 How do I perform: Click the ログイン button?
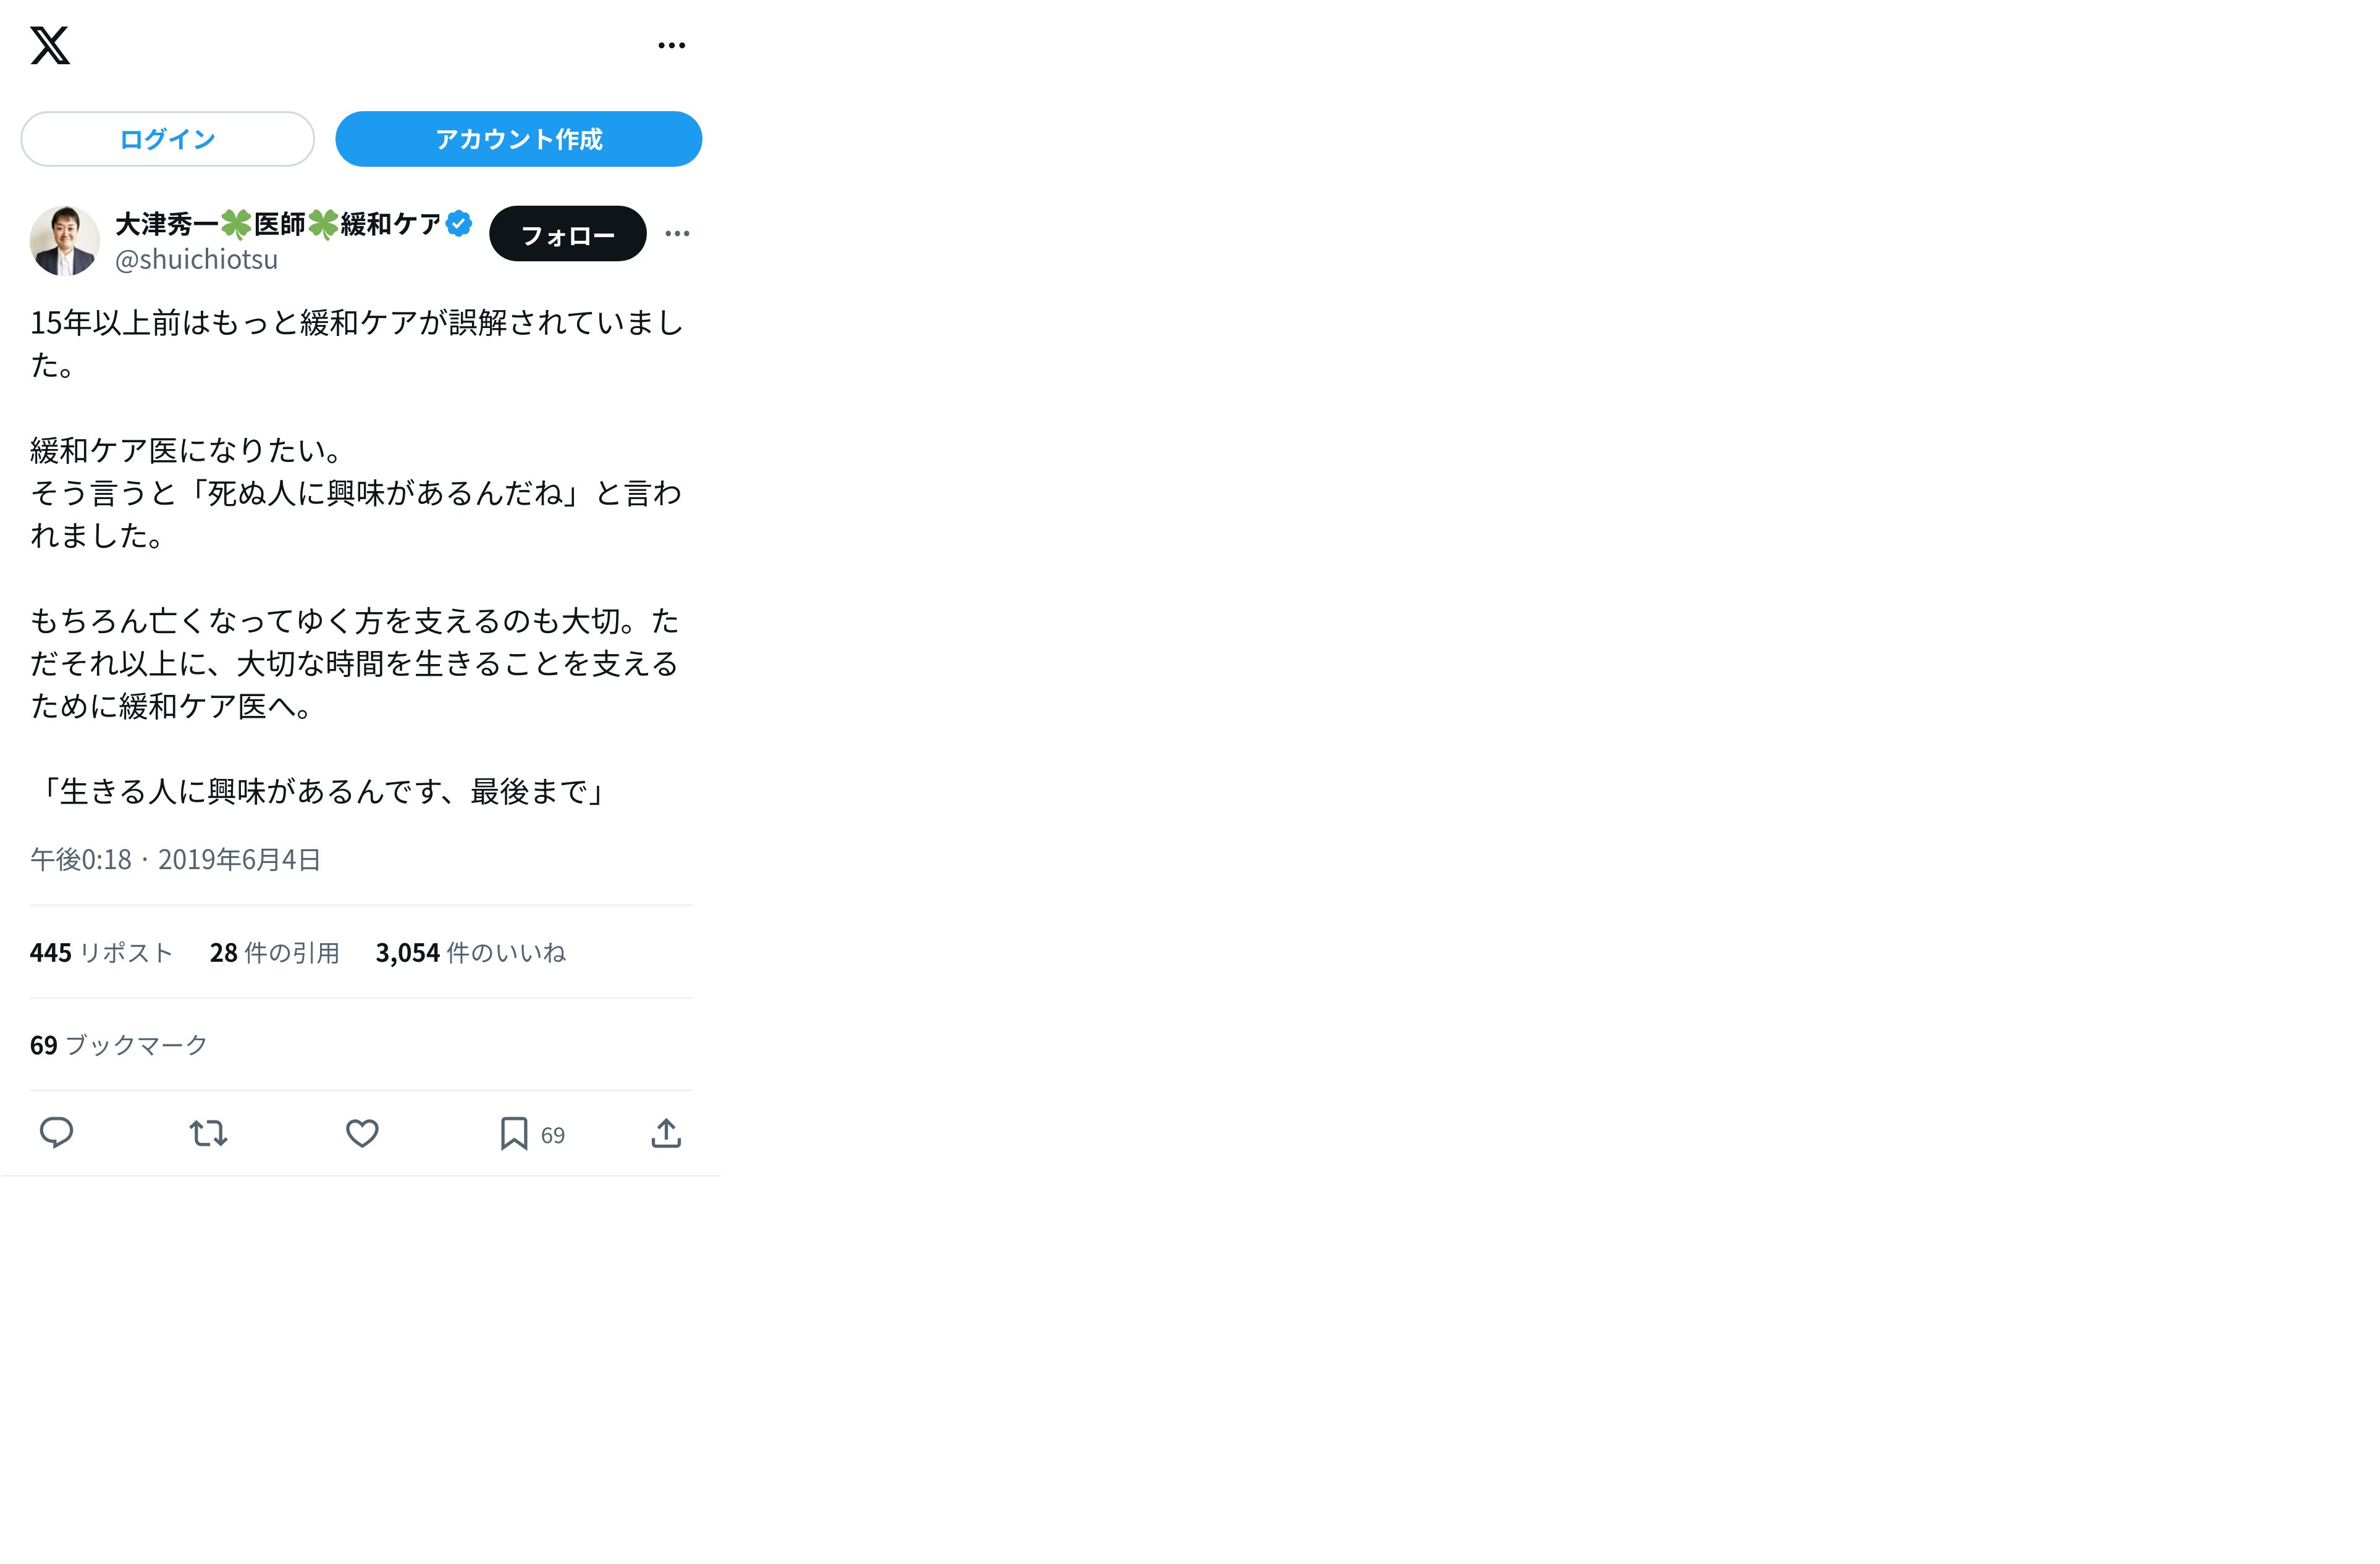pos(167,139)
